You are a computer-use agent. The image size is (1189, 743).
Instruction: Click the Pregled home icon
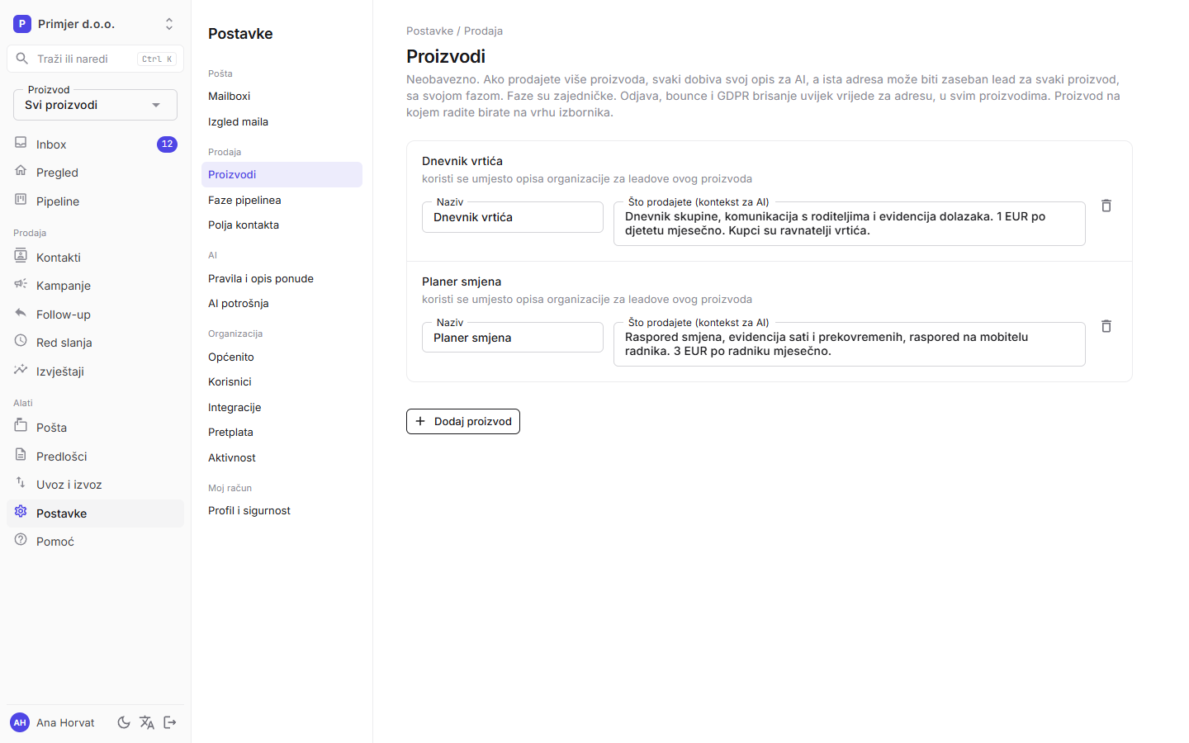click(x=21, y=171)
